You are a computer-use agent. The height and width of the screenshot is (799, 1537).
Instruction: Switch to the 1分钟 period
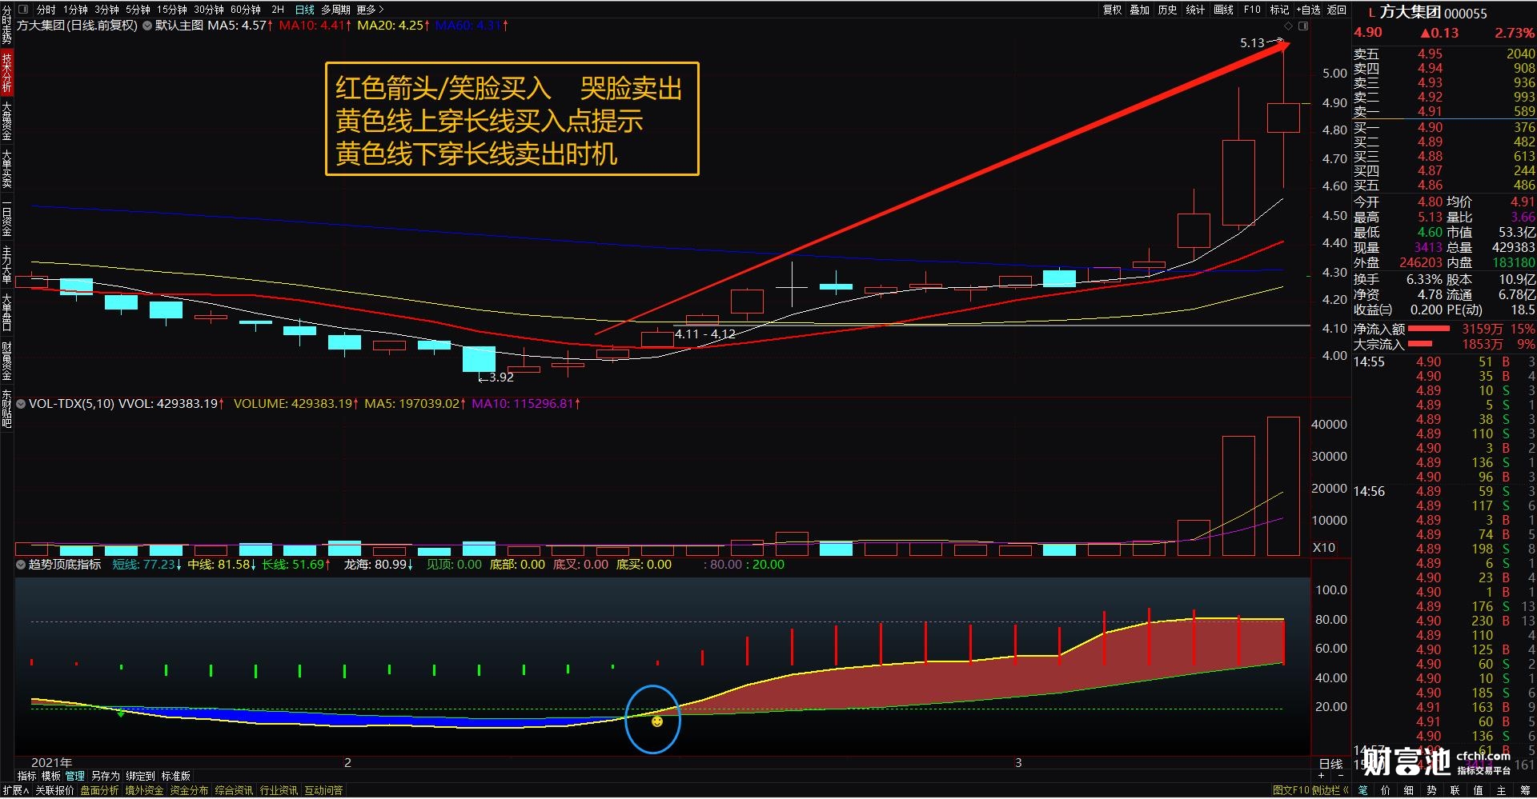[75, 10]
